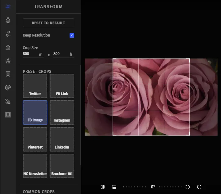Rotate image counter-clockwise icon
Screen dimensions: 221x194
click(187, 187)
